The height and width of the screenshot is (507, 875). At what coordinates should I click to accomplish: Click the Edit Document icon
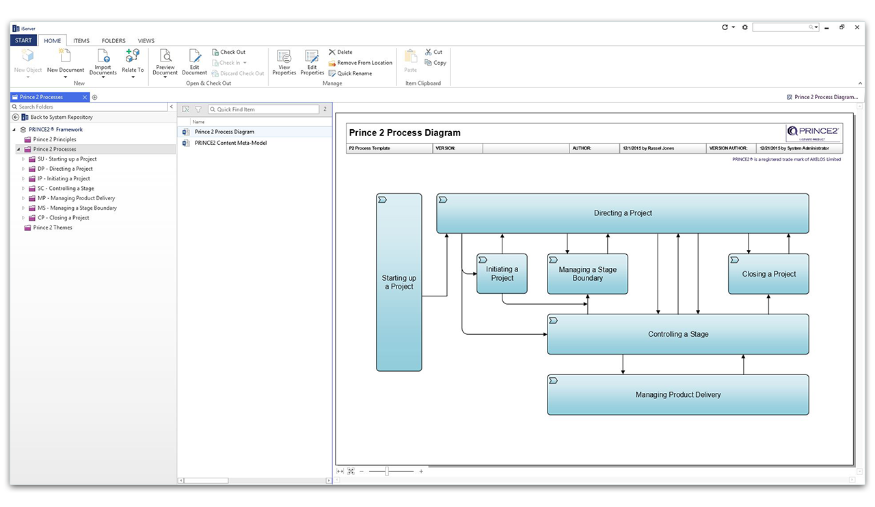point(195,57)
